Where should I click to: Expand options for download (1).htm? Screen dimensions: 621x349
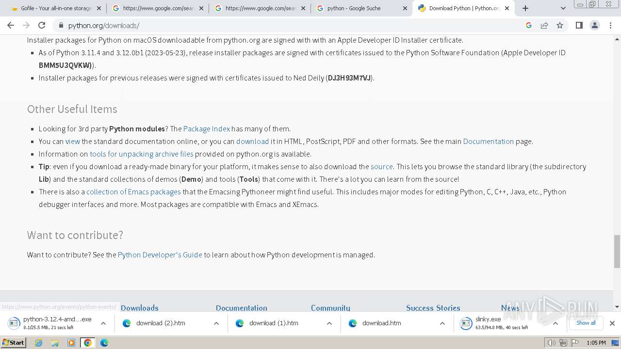pos(329,323)
